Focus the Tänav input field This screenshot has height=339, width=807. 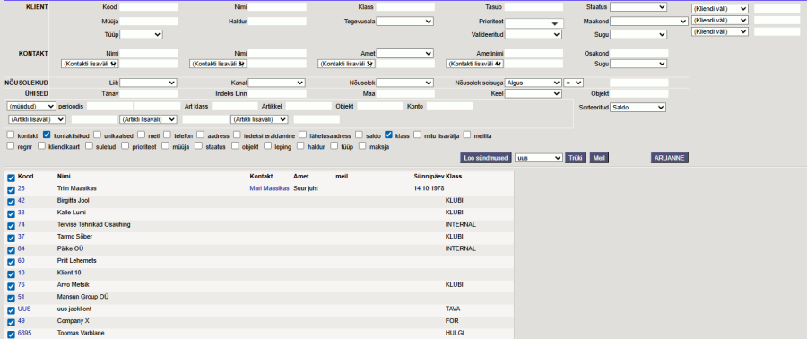pos(149,93)
